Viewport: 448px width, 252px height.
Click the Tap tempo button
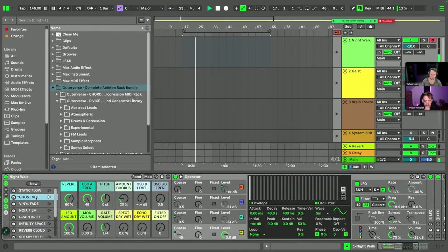click(22, 8)
